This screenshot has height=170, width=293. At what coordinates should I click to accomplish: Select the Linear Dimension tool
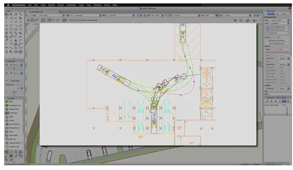(x=6, y=48)
